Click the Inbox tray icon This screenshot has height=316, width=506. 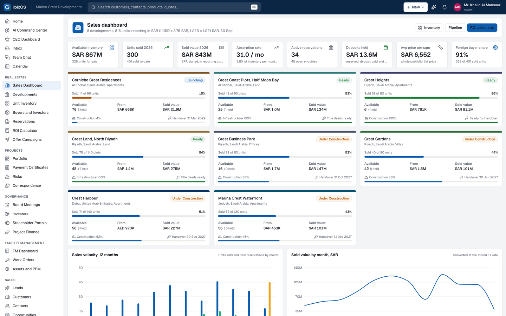(x=7, y=48)
